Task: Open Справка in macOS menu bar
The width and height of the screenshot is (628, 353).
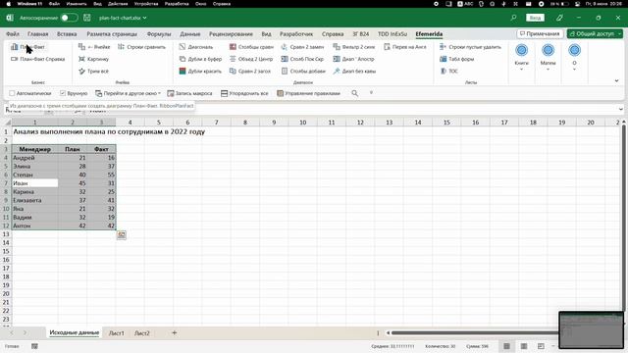Action: (x=222, y=4)
